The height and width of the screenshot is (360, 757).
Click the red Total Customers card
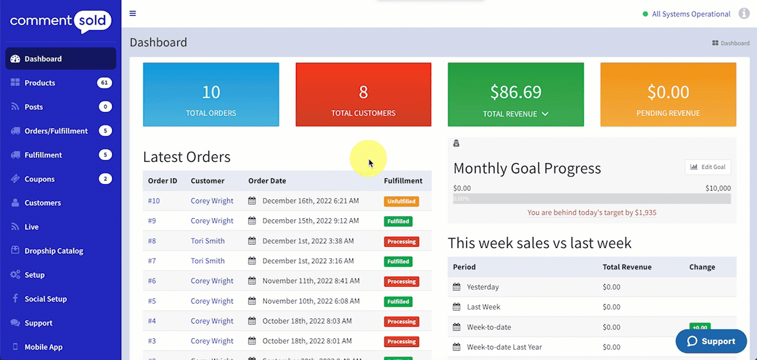point(363,94)
